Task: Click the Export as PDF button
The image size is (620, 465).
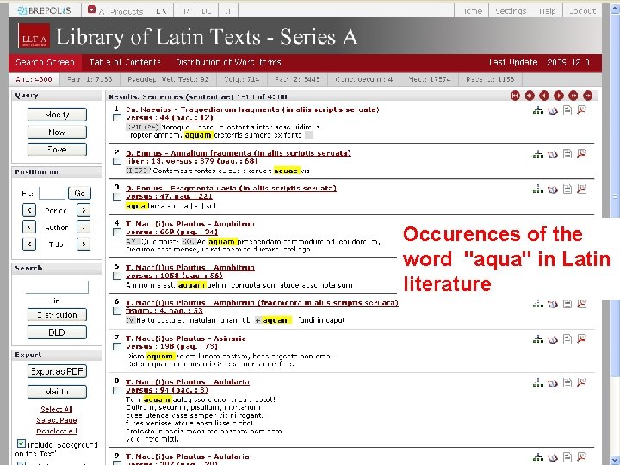Action: pos(57,371)
